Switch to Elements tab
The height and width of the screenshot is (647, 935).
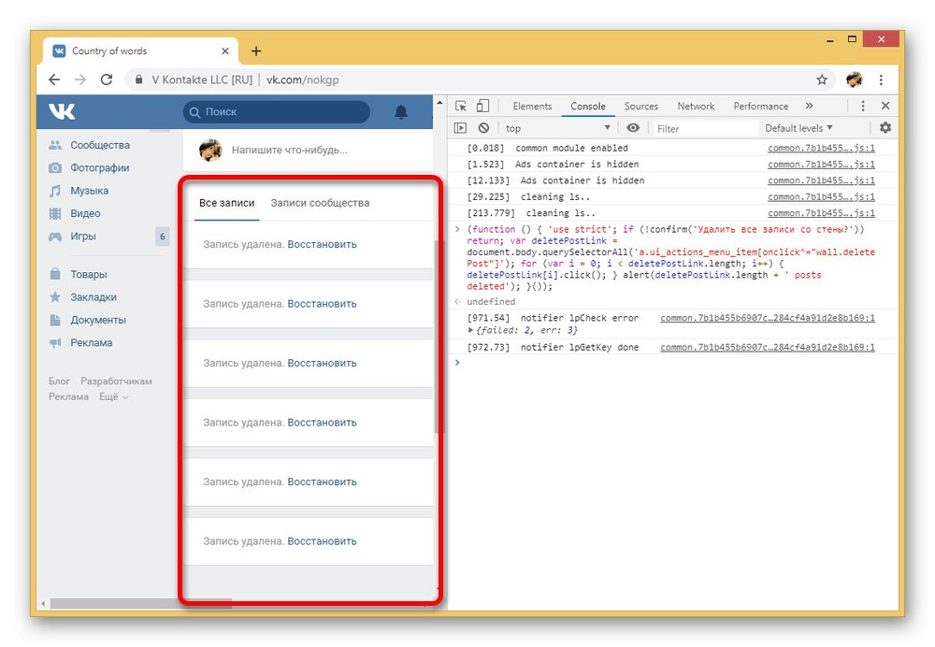tap(532, 107)
